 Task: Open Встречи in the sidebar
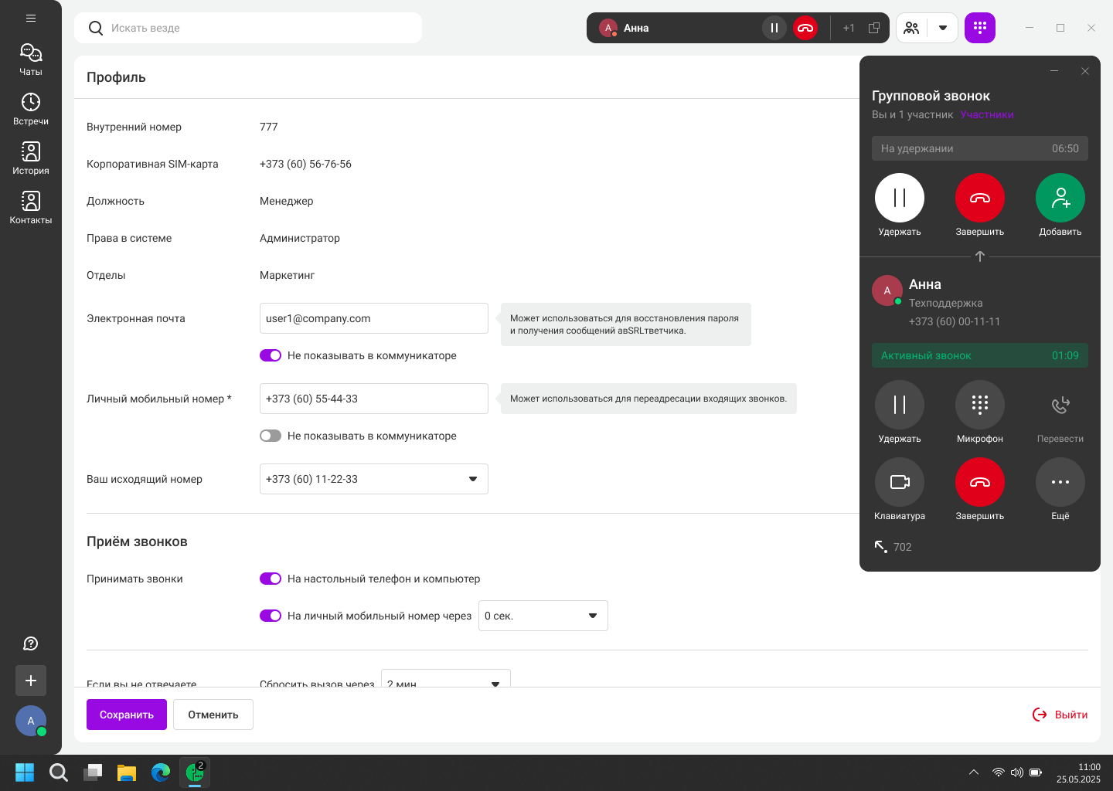31,109
